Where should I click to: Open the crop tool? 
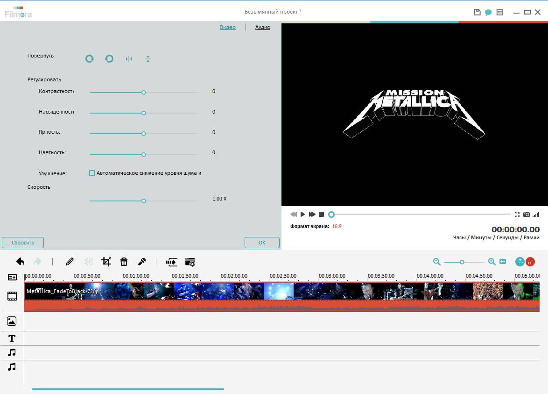[x=106, y=261]
